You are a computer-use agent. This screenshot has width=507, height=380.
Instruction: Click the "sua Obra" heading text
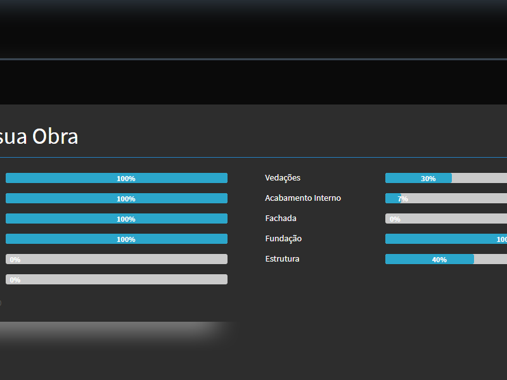point(39,137)
